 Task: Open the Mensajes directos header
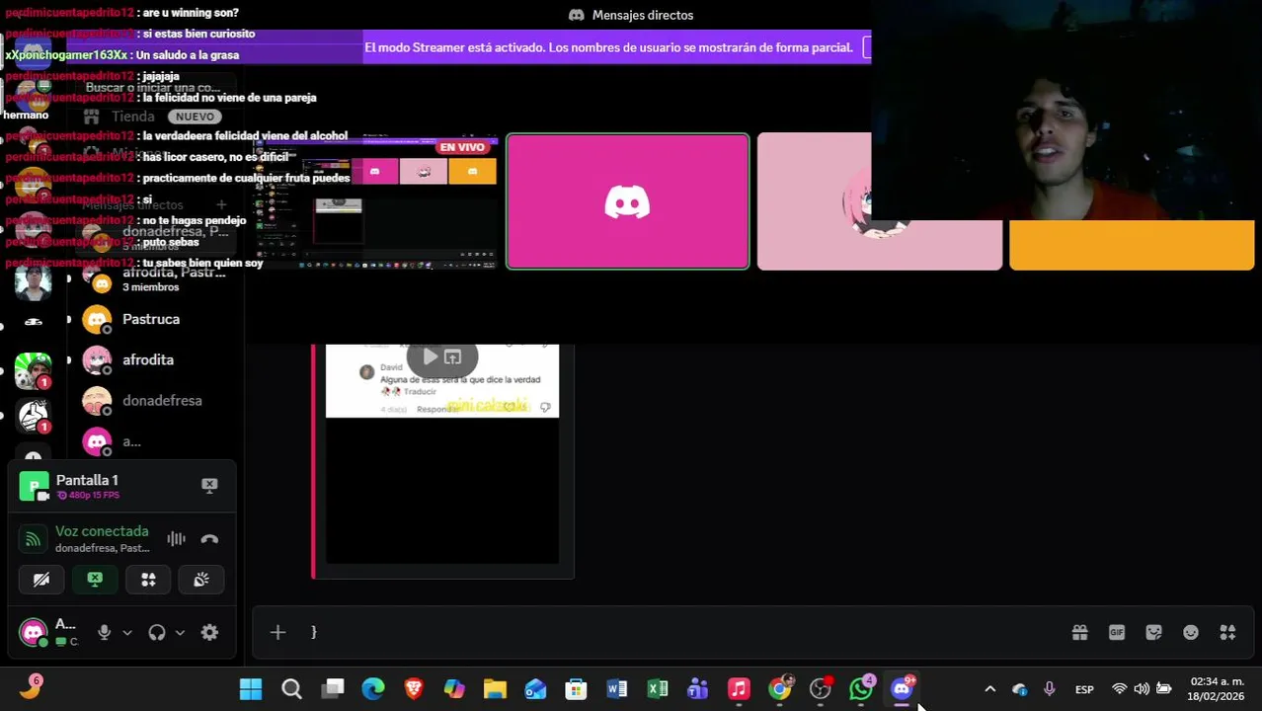pos(632,15)
